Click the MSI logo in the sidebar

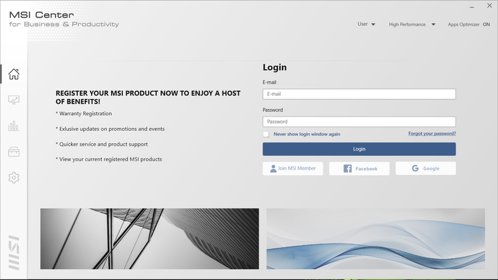(x=14, y=253)
